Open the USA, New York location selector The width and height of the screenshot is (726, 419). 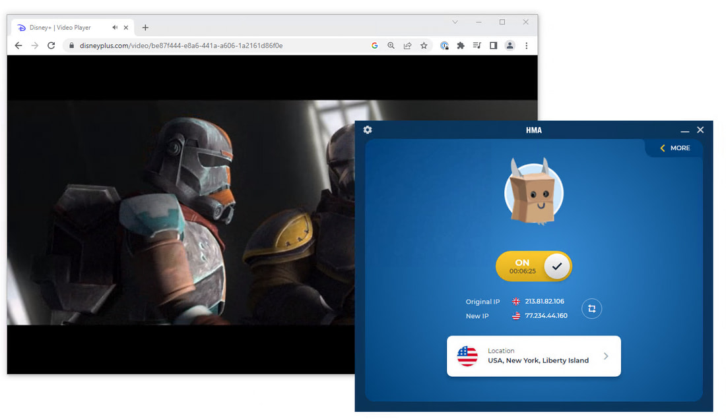[533, 356]
